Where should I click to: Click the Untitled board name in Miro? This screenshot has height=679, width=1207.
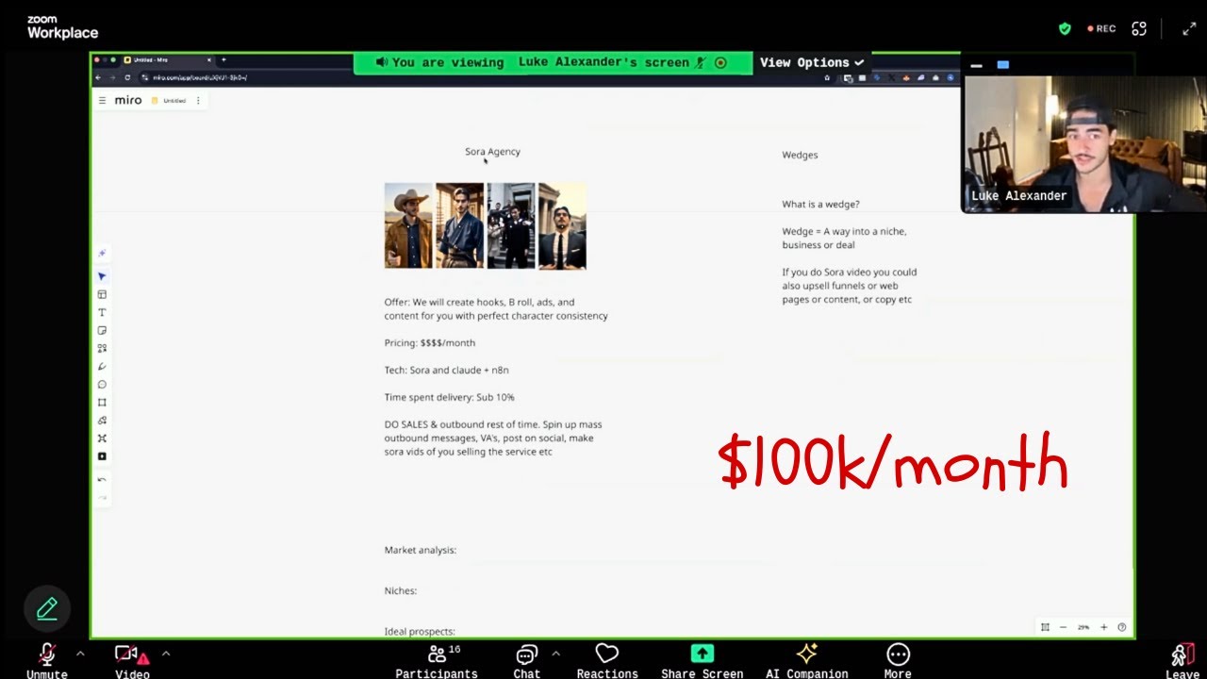tap(174, 100)
